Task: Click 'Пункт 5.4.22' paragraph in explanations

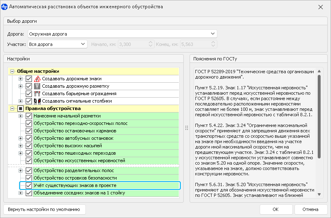Action: click(254, 150)
